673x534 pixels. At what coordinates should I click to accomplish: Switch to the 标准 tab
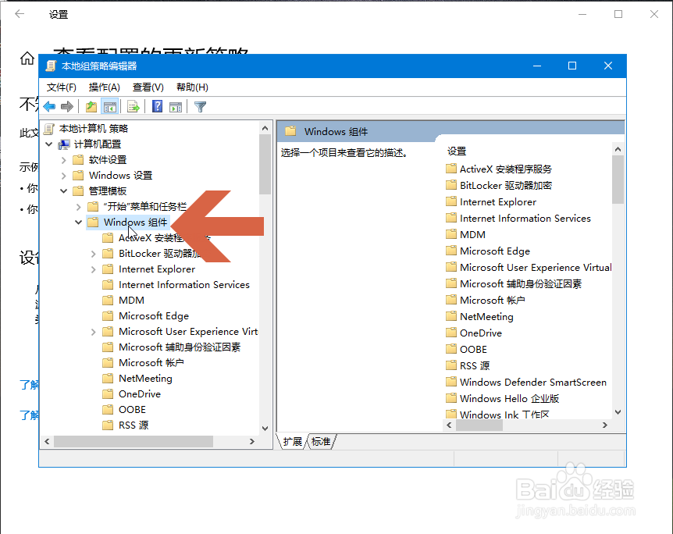pos(321,441)
